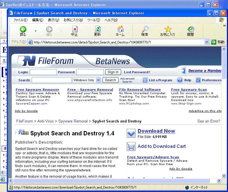Open the address bar dropdown arrow
The image size is (228, 192).
207,42
